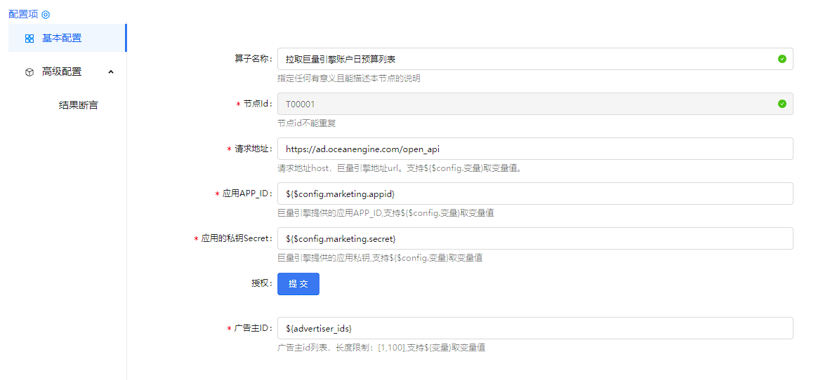This screenshot has width=830, height=380.
Task: Open the 高级配置 menu section
Action: point(62,72)
